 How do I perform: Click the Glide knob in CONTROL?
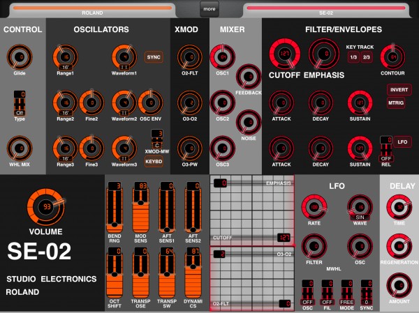pyautogui.click(x=20, y=57)
